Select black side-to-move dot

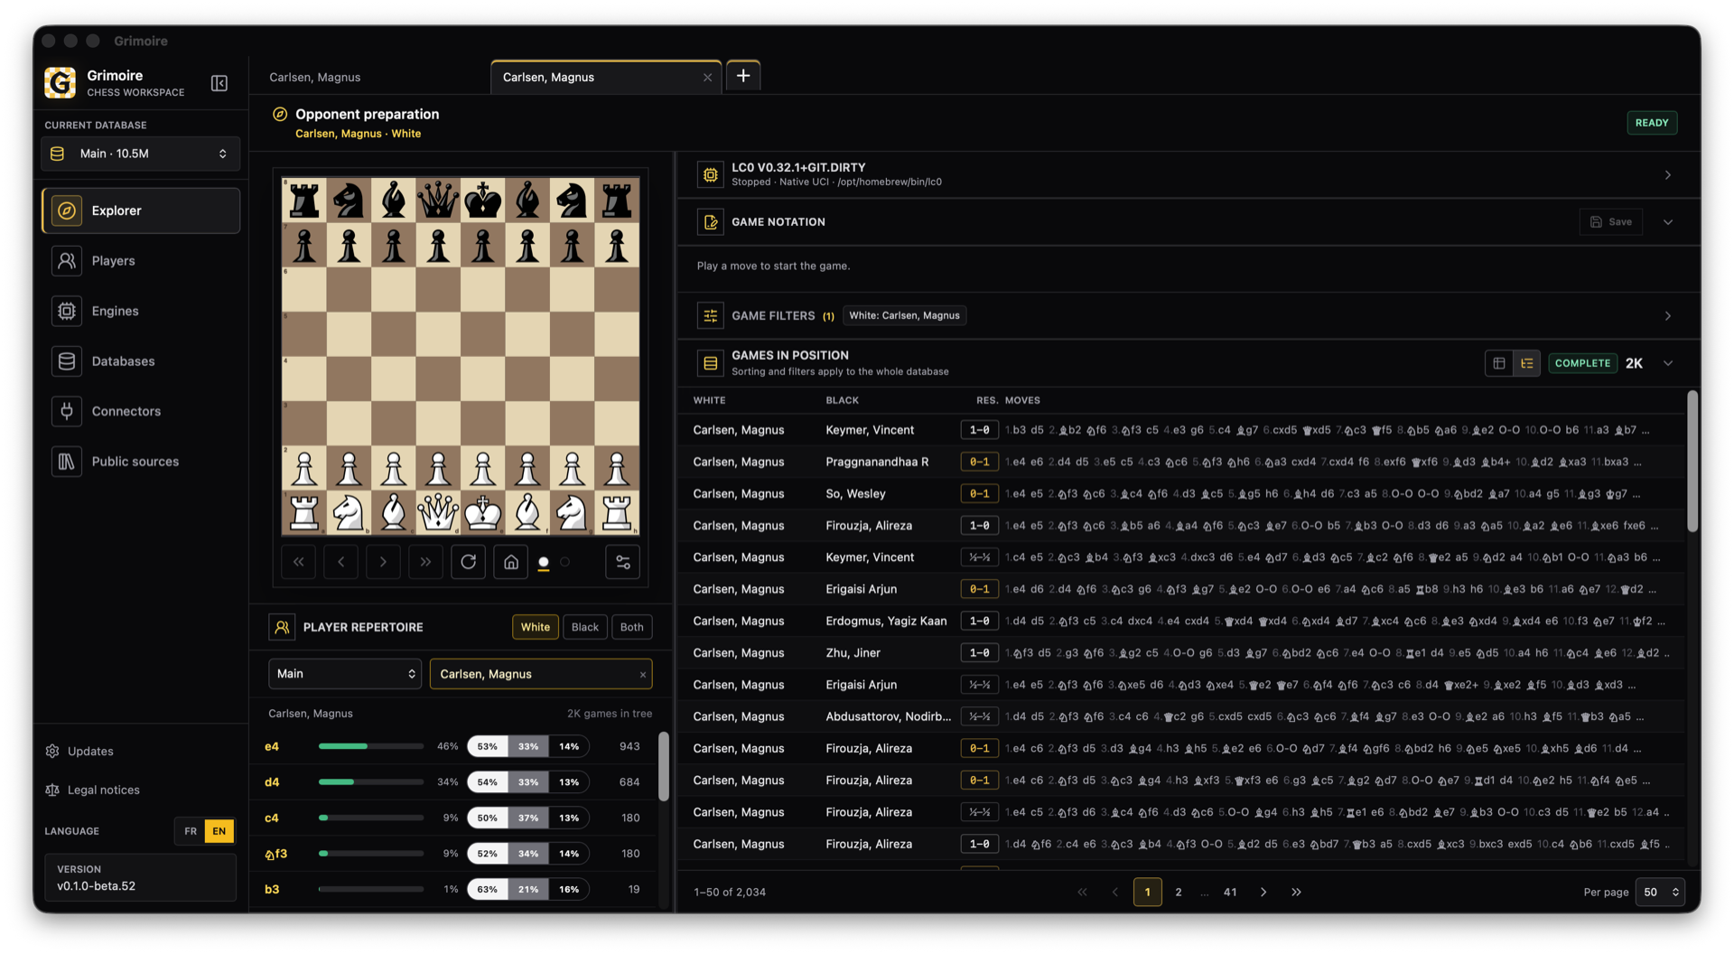565,562
